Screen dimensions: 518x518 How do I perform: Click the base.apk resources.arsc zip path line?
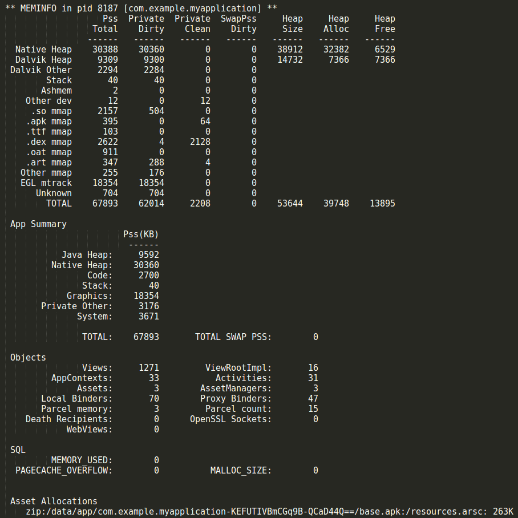[270, 512]
